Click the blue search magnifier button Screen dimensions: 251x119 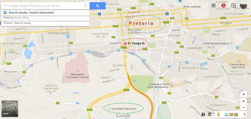tap(98, 6)
